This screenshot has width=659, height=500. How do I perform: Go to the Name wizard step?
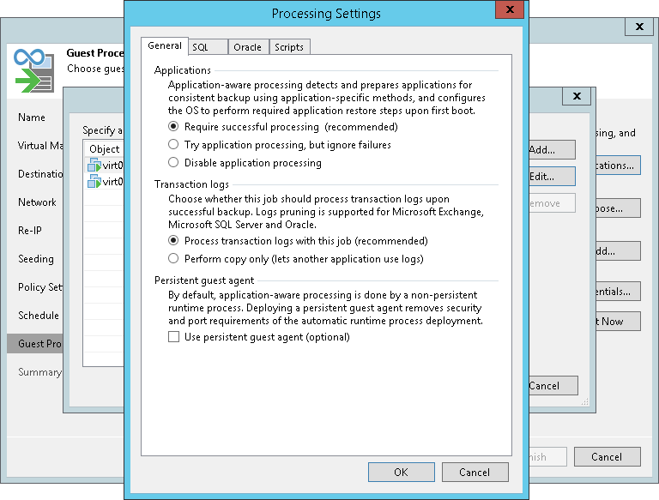click(32, 117)
